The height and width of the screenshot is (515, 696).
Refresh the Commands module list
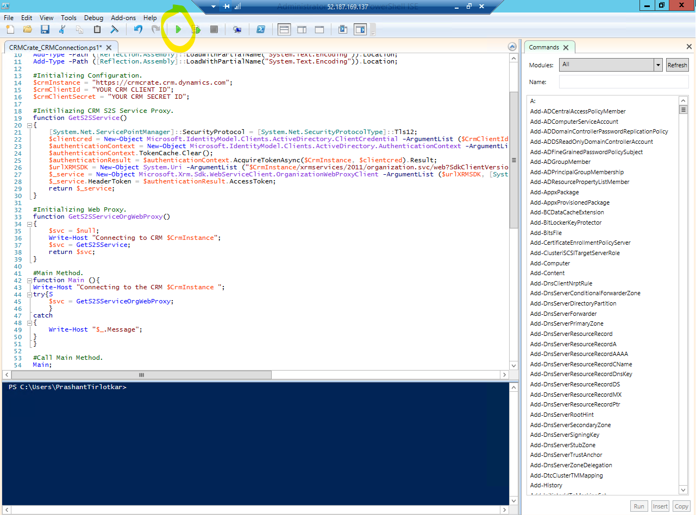pyautogui.click(x=677, y=65)
